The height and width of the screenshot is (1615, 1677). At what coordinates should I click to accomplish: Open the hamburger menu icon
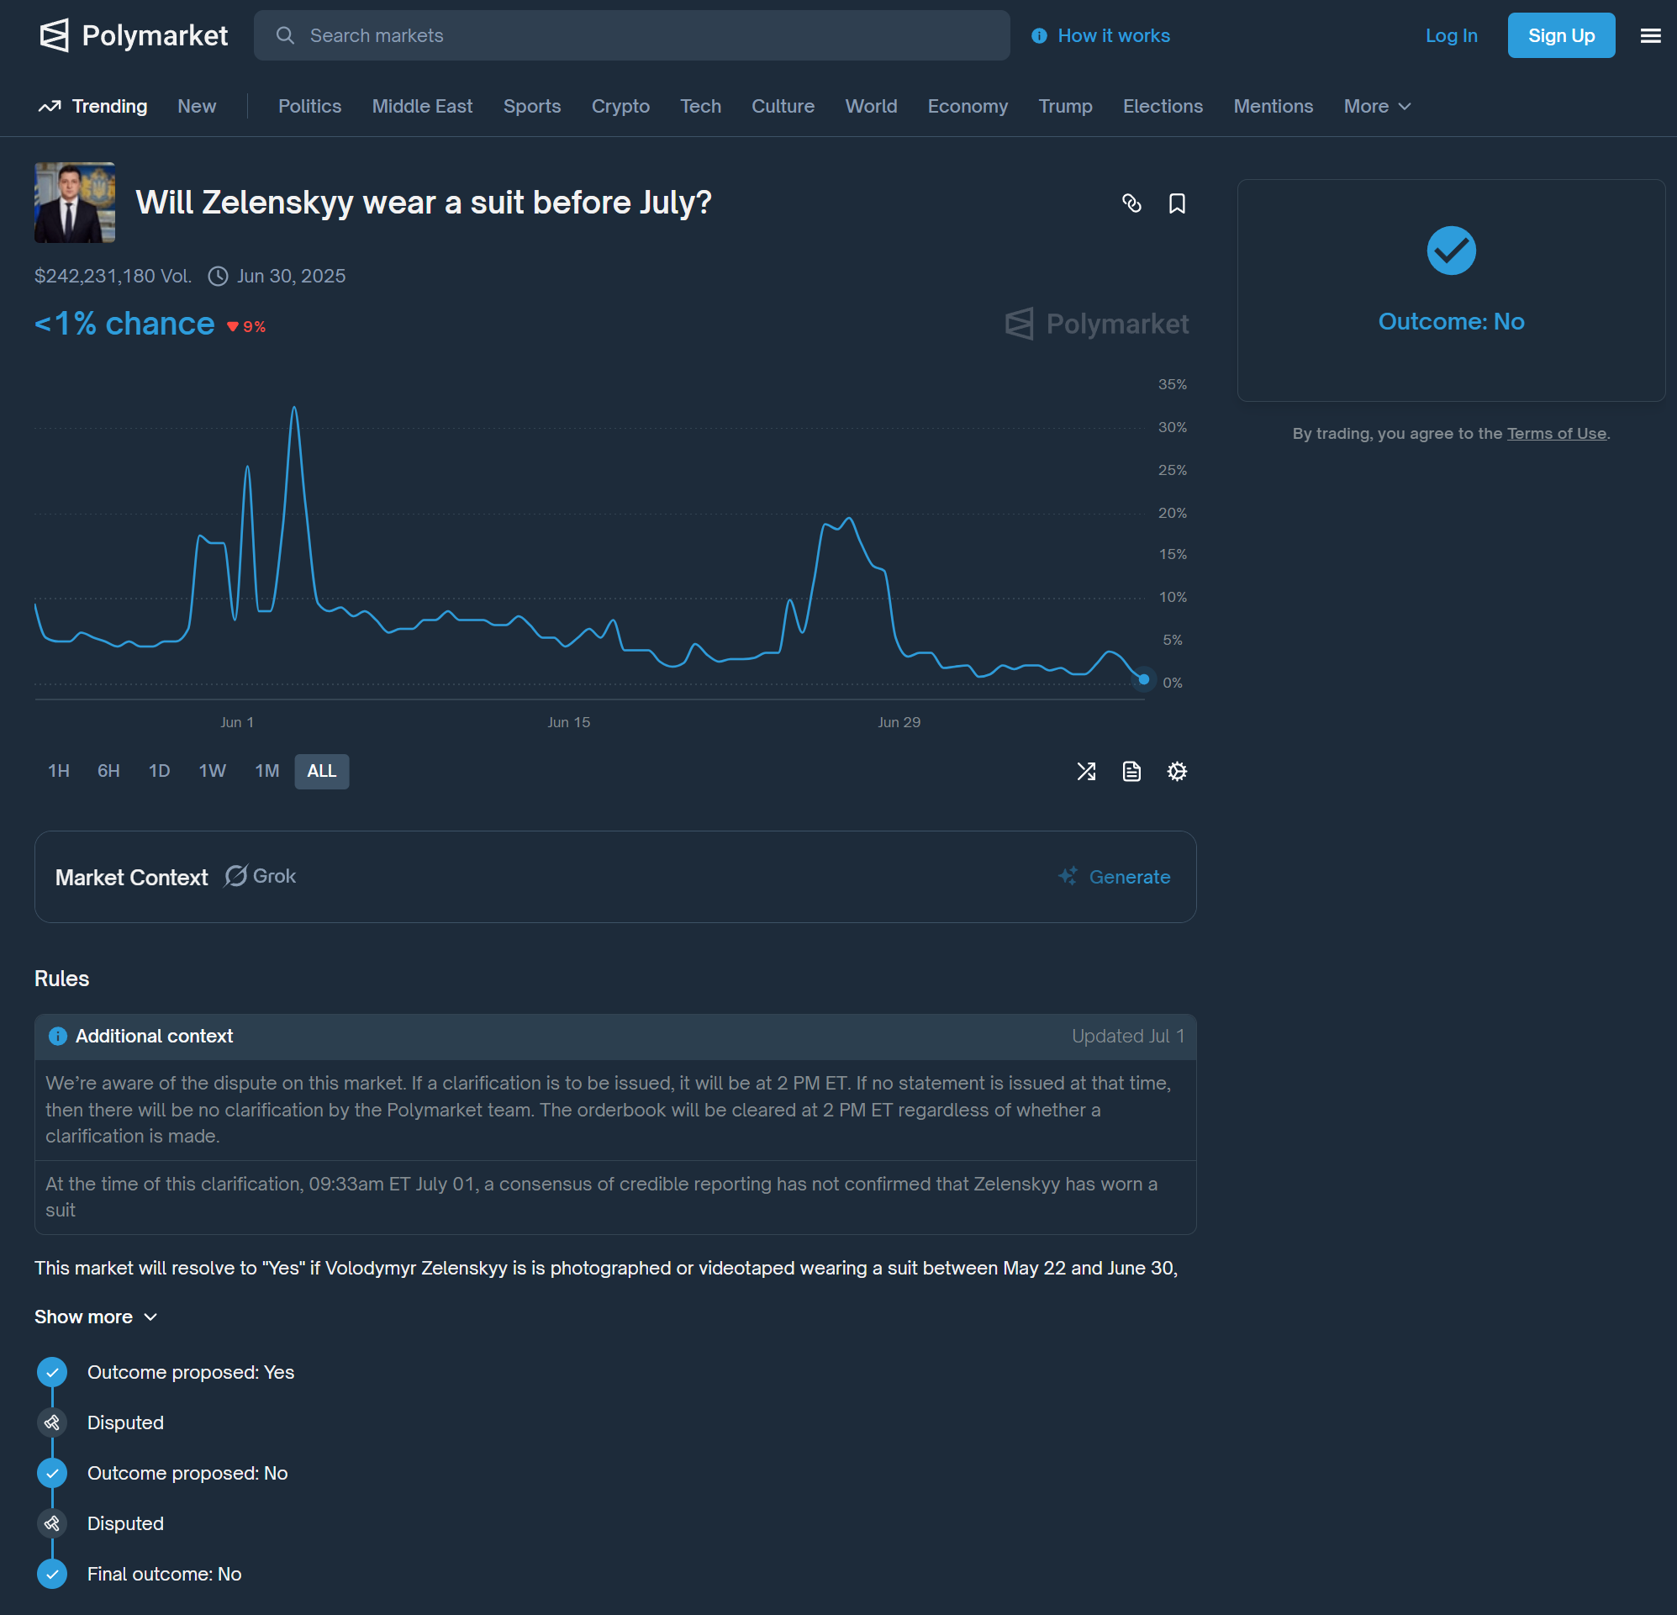pyautogui.click(x=1649, y=35)
